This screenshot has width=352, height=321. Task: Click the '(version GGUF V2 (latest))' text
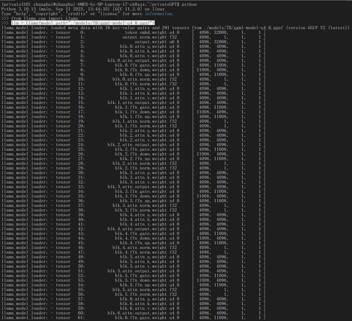pos(318,27)
